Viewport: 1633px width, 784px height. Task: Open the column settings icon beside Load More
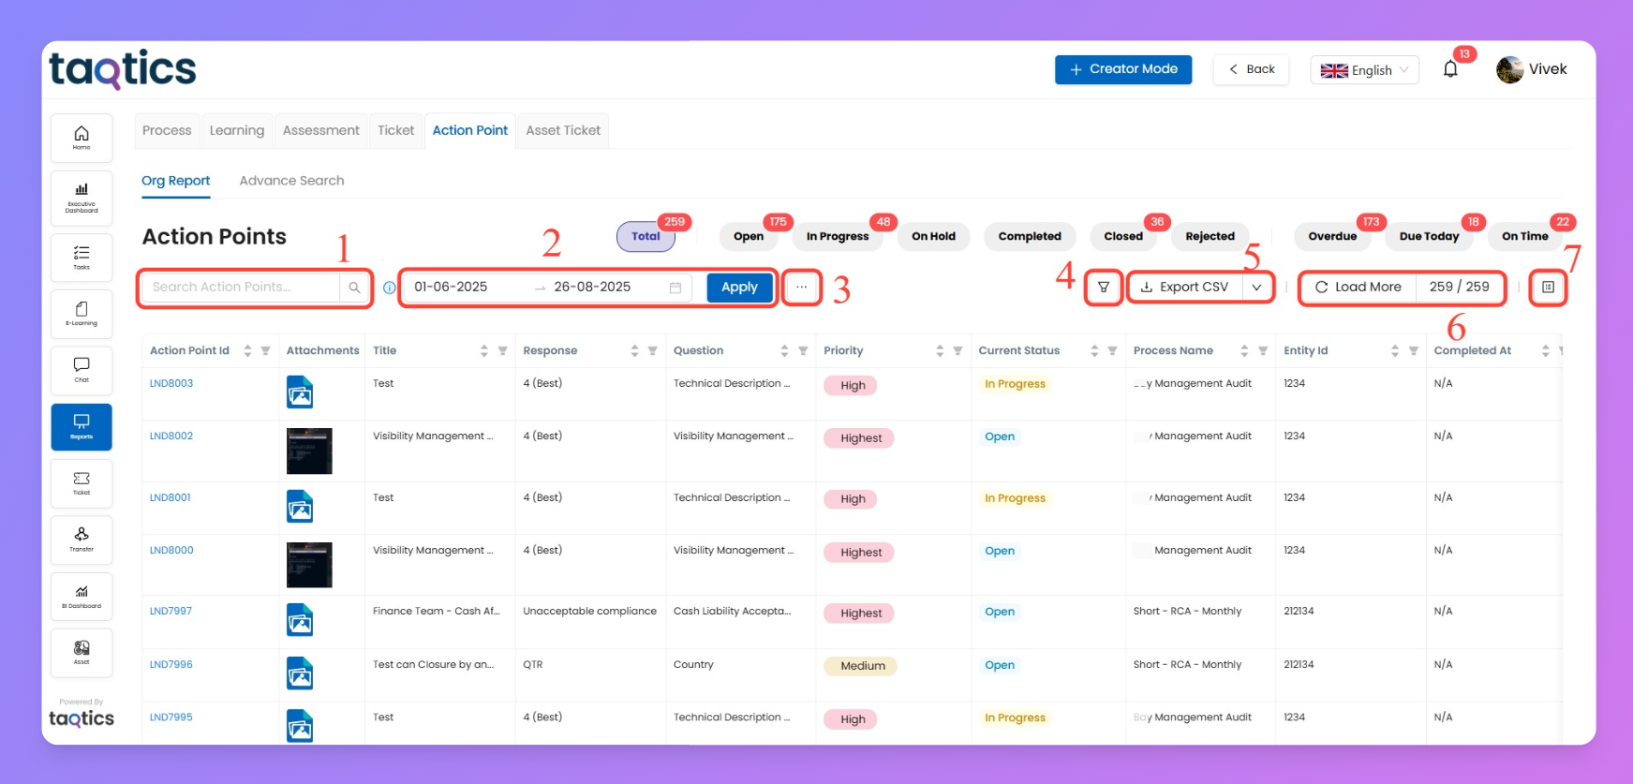pyautogui.click(x=1548, y=288)
